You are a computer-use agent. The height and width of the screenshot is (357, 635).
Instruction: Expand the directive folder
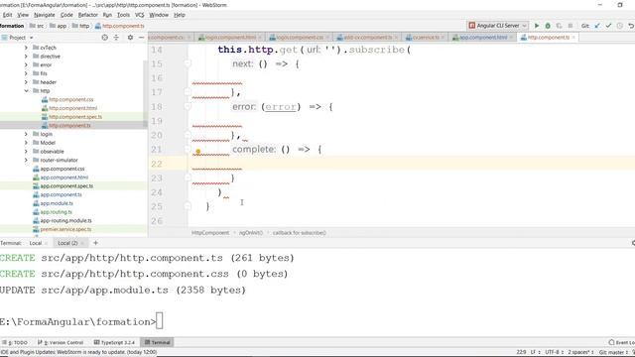(x=26, y=57)
